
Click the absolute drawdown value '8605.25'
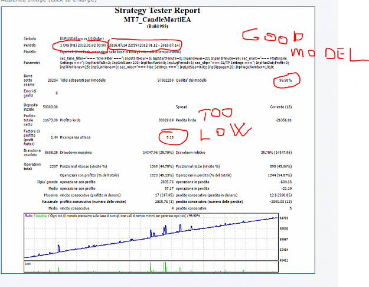(x=51, y=153)
